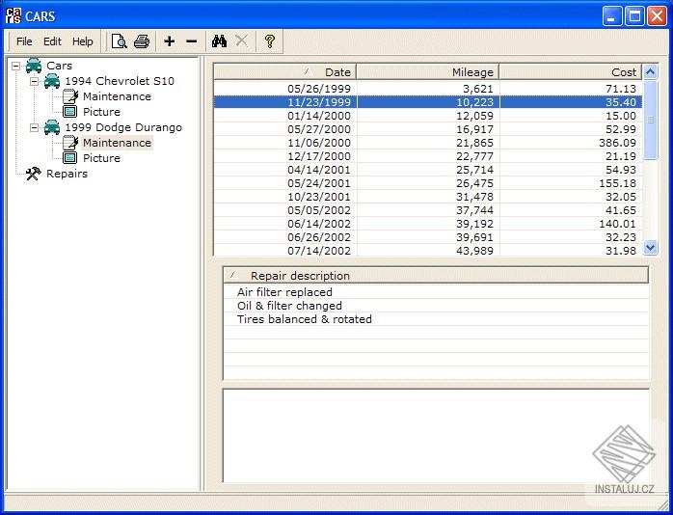This screenshot has height=515, width=673.
Task: Click the Repair description column header
Action: pos(434,275)
